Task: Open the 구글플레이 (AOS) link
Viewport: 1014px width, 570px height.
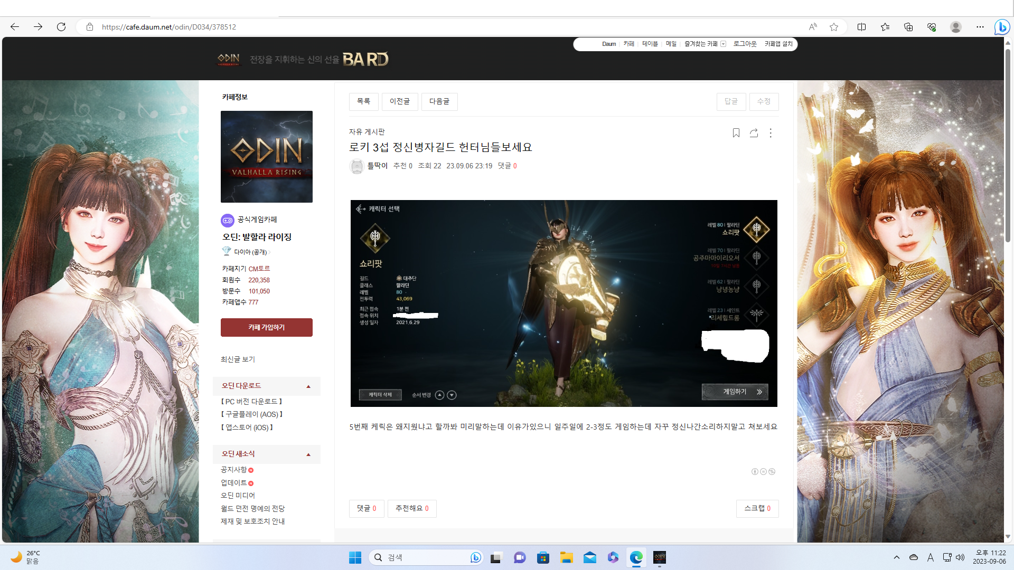Action: (252, 414)
